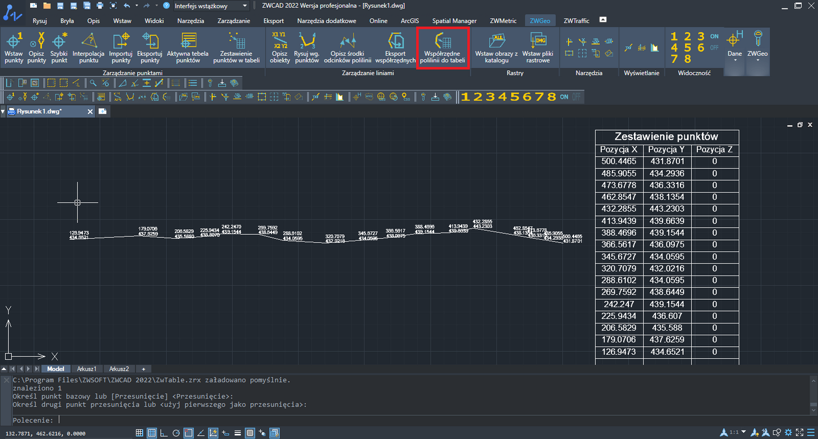
Task: Open Aktywna tabela punktów tool
Action: tap(188, 48)
